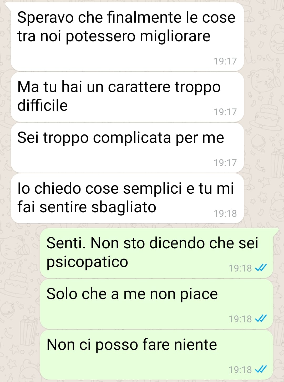
Task: Select the message 'Speravo che finalmente le cose'
Action: pos(127,37)
